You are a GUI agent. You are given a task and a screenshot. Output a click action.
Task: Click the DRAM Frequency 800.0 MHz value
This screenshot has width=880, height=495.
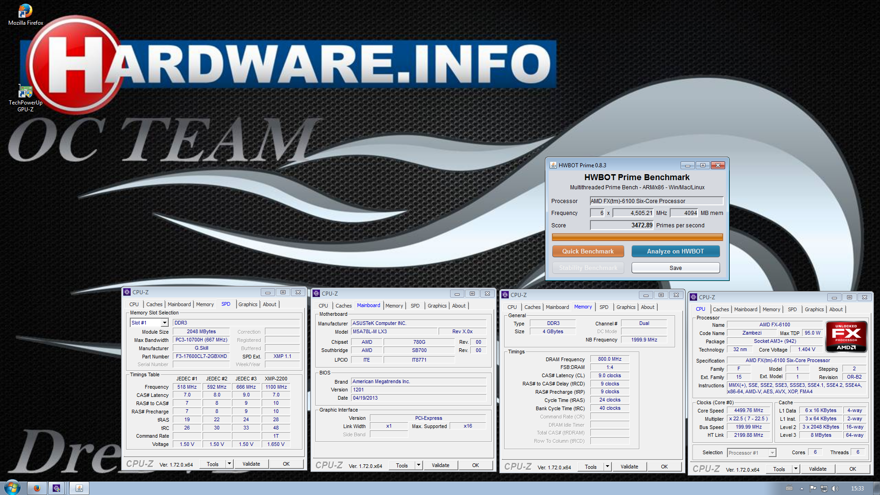(x=610, y=359)
